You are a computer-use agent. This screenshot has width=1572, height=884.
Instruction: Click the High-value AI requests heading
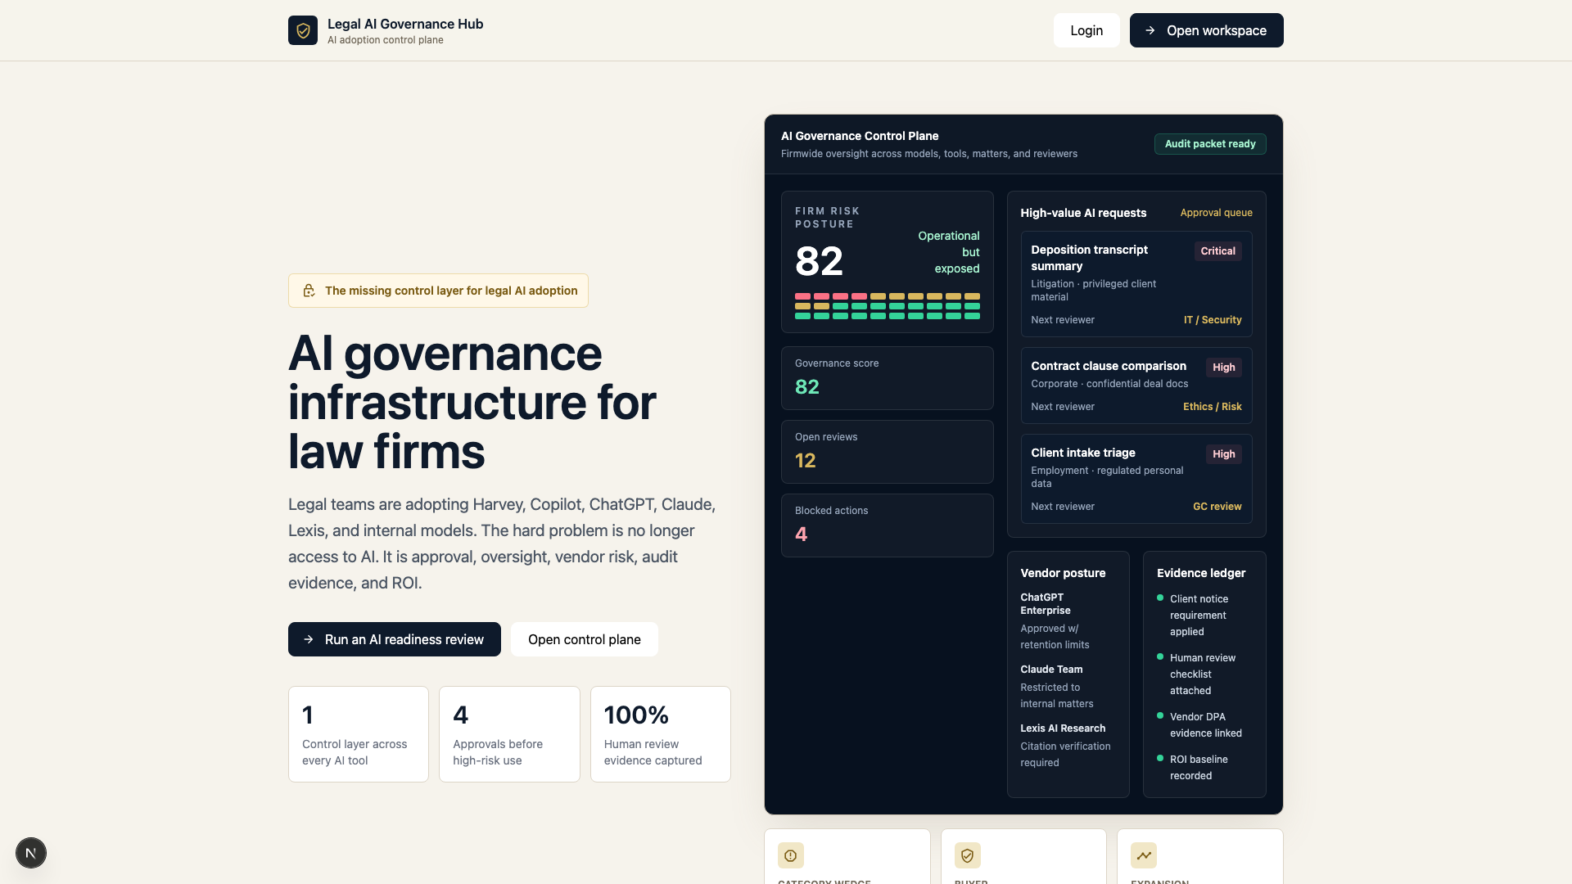(1083, 213)
